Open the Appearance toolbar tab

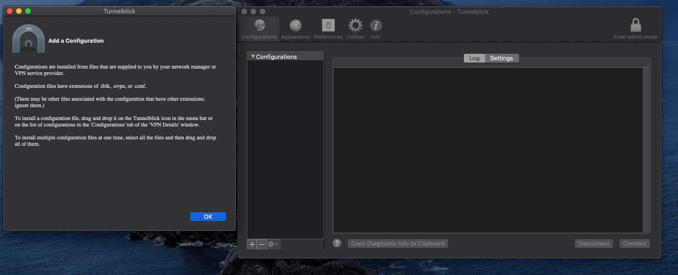pyautogui.click(x=295, y=29)
